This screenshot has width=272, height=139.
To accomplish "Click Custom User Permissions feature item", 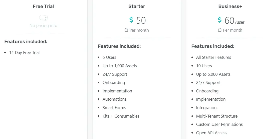I will [219, 124].
